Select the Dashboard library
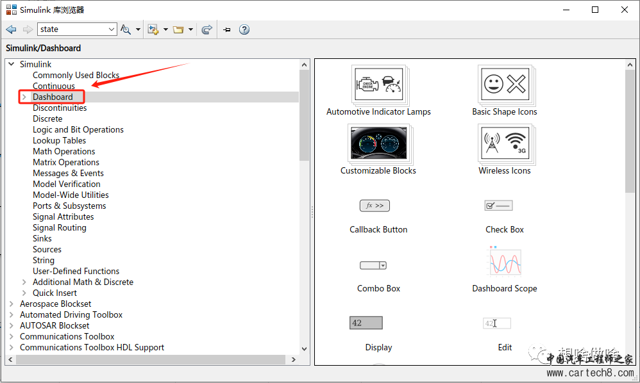 pos(53,97)
